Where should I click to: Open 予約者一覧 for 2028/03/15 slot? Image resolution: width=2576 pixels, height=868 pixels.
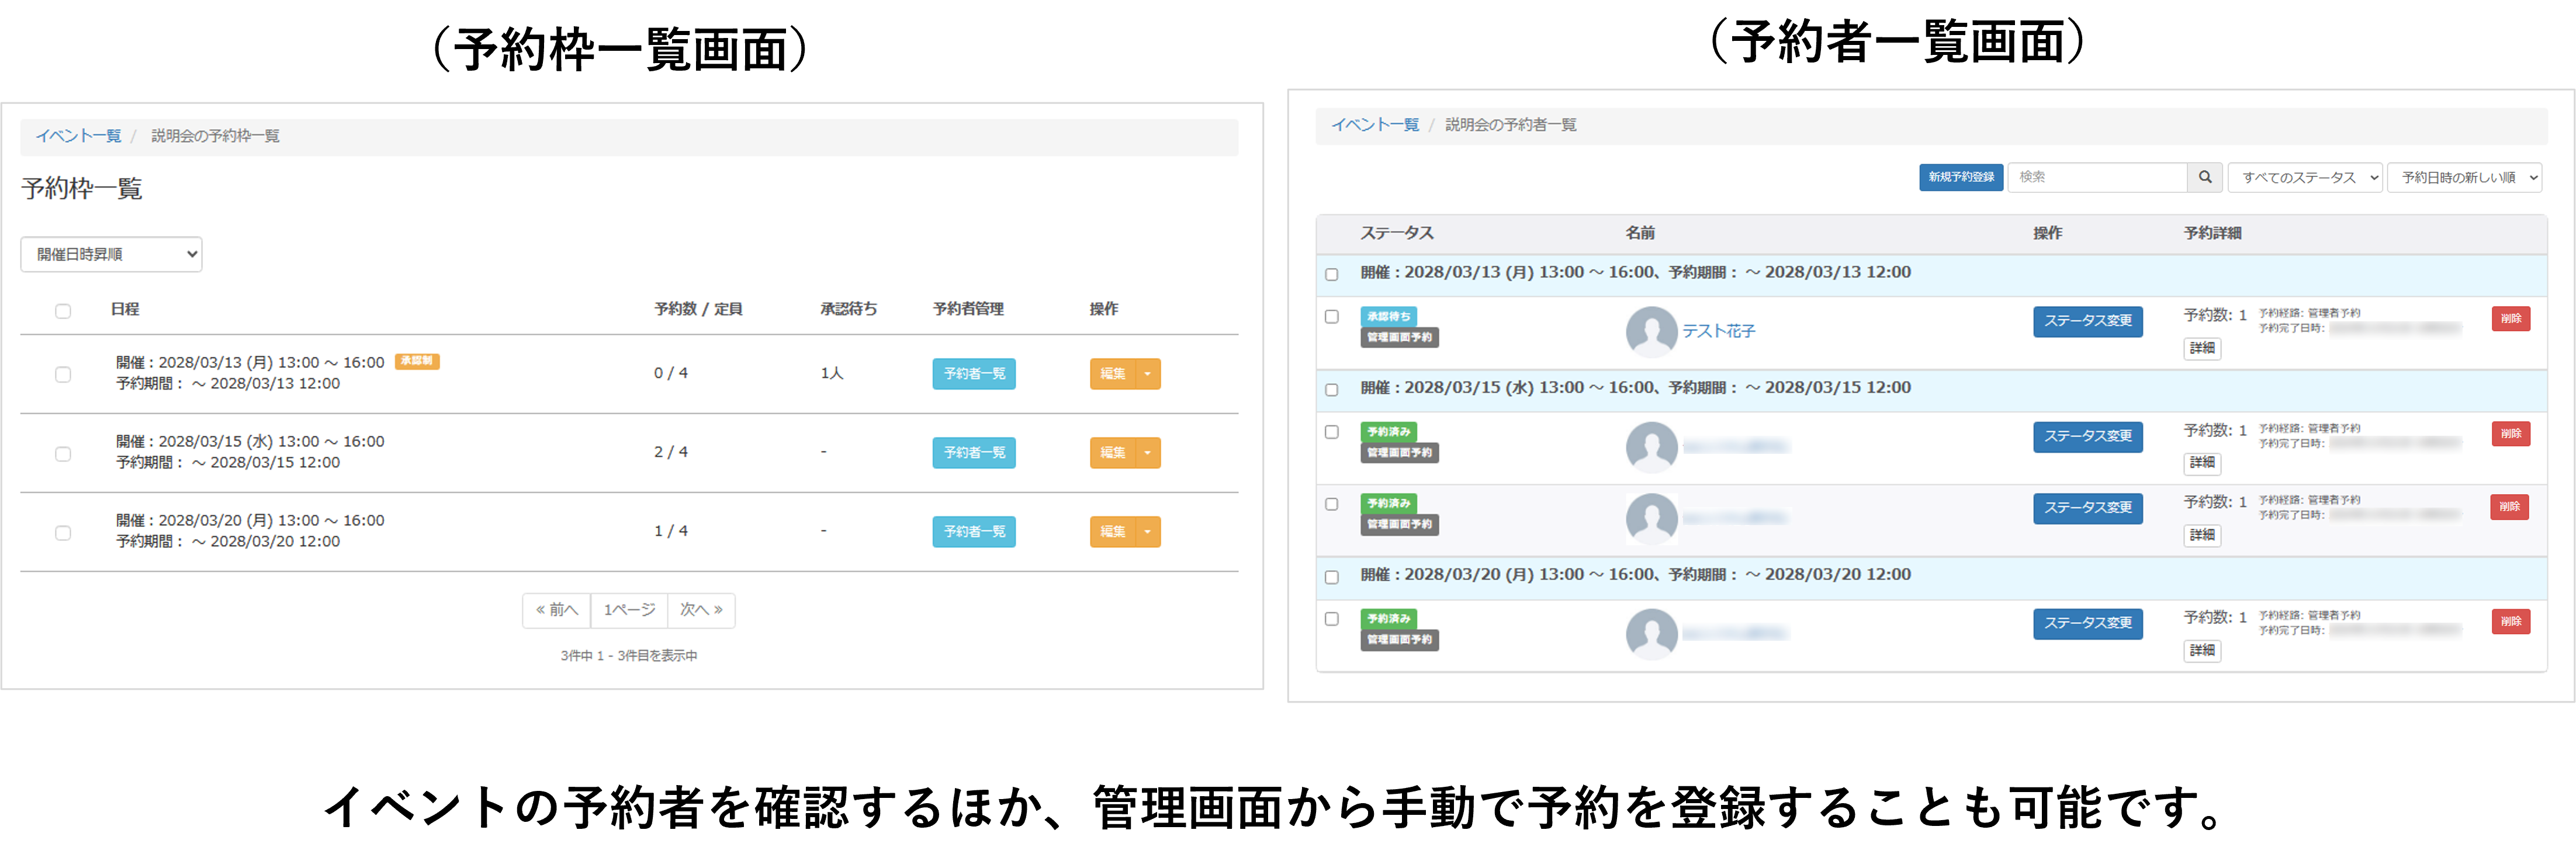point(973,453)
